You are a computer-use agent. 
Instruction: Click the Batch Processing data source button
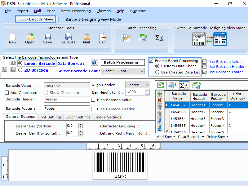click(122, 62)
